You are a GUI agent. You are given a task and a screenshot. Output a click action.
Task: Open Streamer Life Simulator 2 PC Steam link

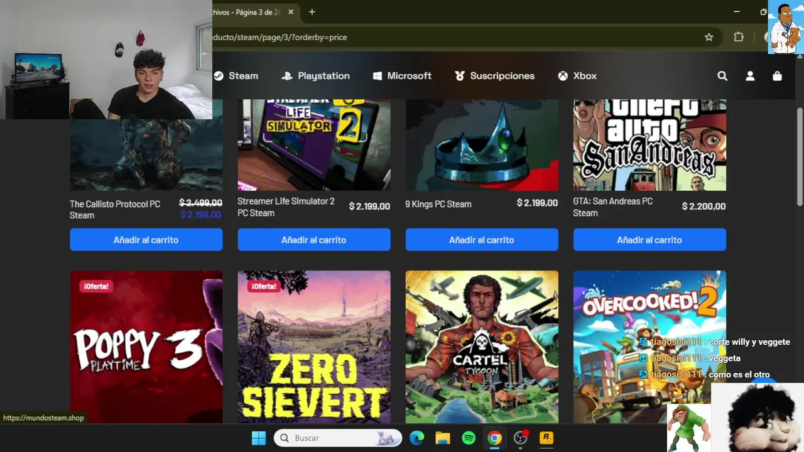(286, 207)
